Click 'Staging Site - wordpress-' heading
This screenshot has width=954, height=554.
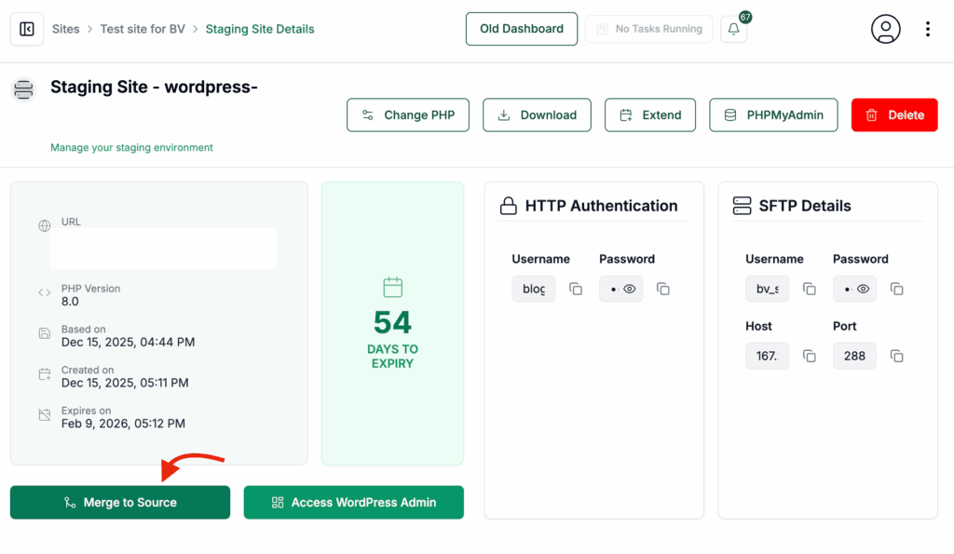coord(154,87)
